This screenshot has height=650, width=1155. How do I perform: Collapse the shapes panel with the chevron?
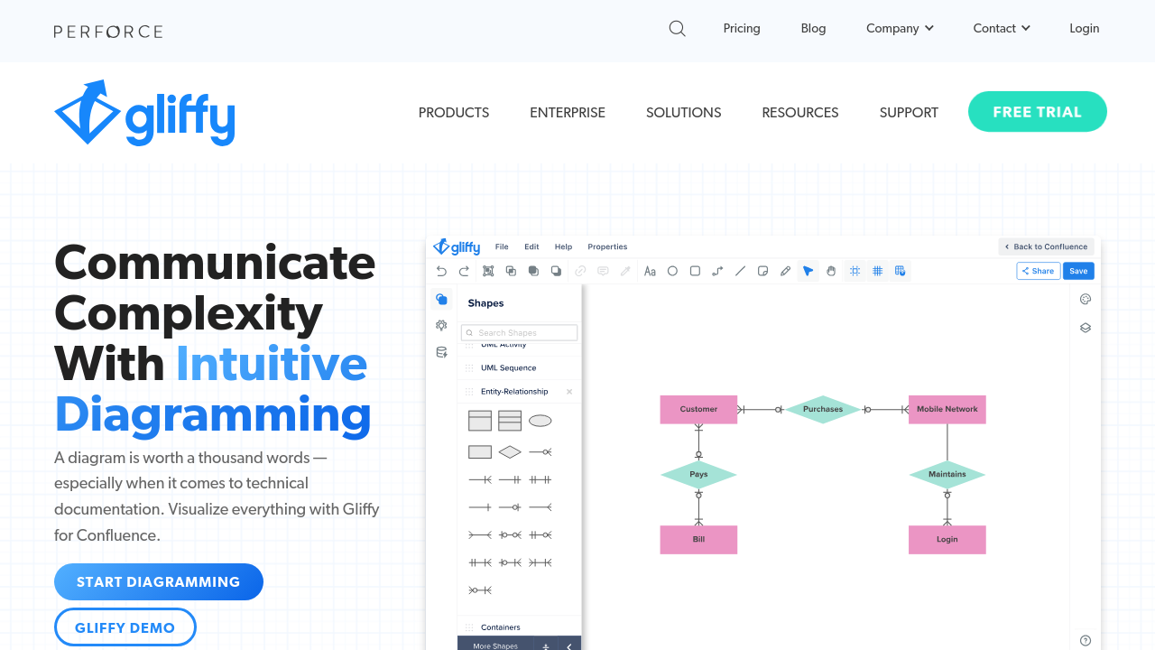[x=569, y=646]
